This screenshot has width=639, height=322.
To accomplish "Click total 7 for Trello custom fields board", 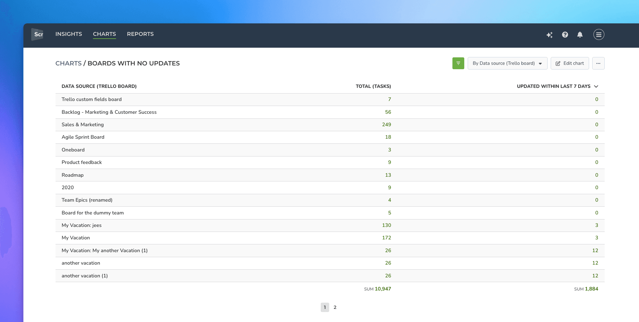I will point(389,99).
